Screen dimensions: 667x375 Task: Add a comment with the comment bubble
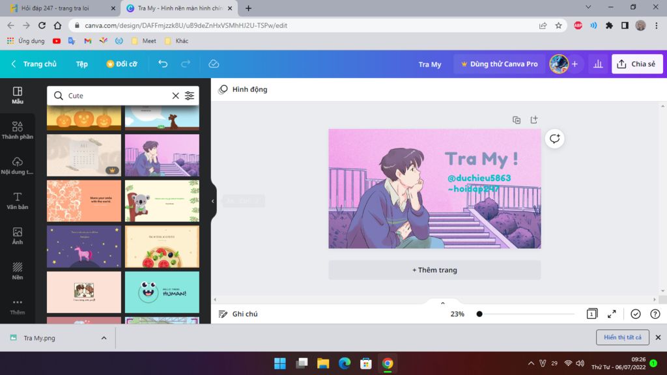[555, 139]
